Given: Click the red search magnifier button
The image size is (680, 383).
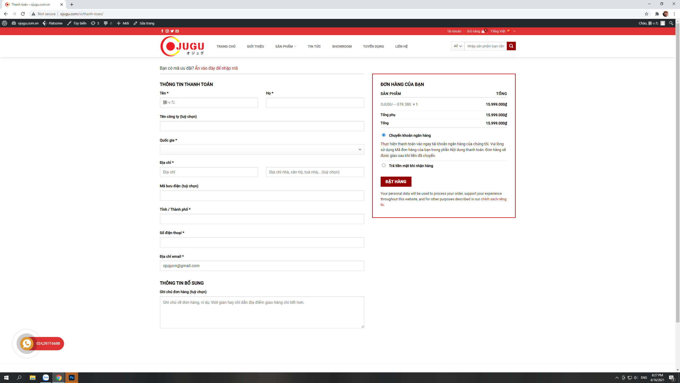Looking at the screenshot, I should pyautogui.click(x=511, y=46).
